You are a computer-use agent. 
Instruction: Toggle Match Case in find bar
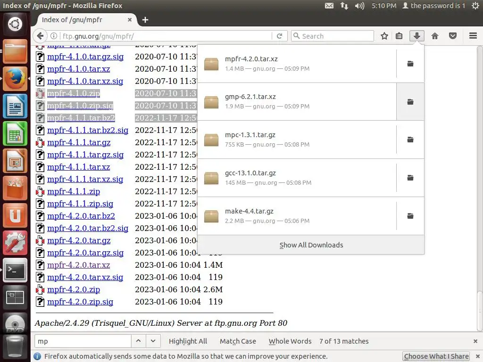coord(238,341)
